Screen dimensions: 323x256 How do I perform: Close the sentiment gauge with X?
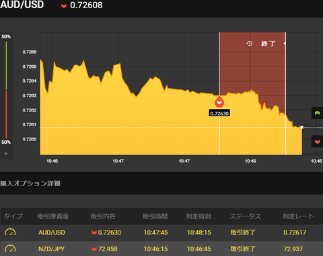pos(6,154)
